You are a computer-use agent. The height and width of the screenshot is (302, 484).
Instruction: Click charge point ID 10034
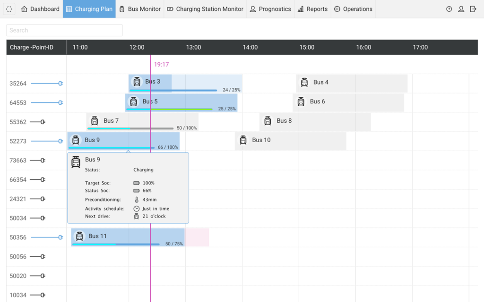(18, 295)
